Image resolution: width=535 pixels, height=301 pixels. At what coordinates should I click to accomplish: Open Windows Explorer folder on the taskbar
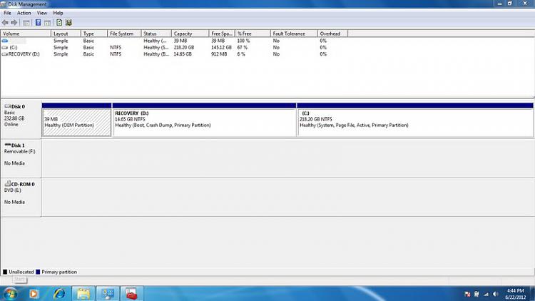coord(83,293)
